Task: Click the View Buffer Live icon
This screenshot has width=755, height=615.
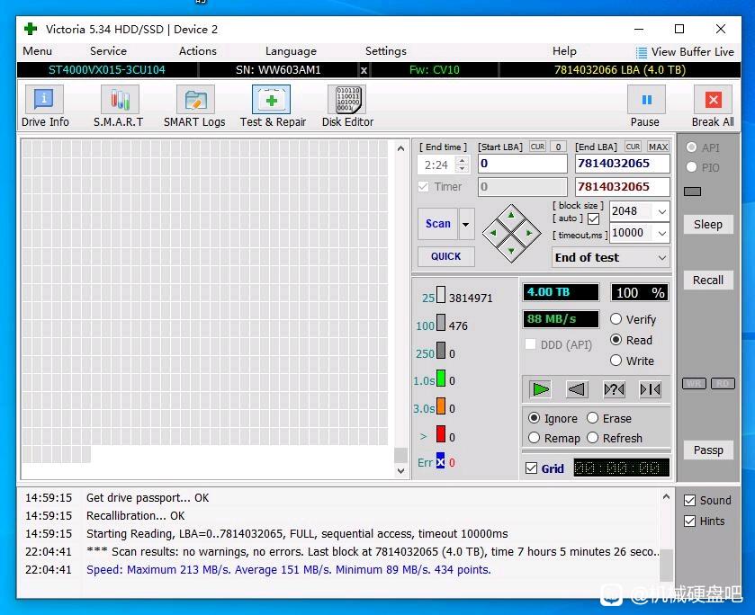Action: pyautogui.click(x=641, y=52)
